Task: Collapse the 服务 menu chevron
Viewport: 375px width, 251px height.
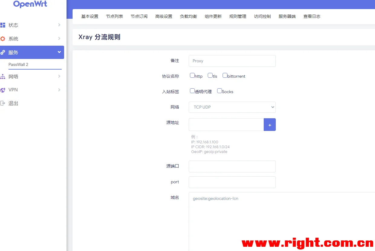Action: click(59, 52)
